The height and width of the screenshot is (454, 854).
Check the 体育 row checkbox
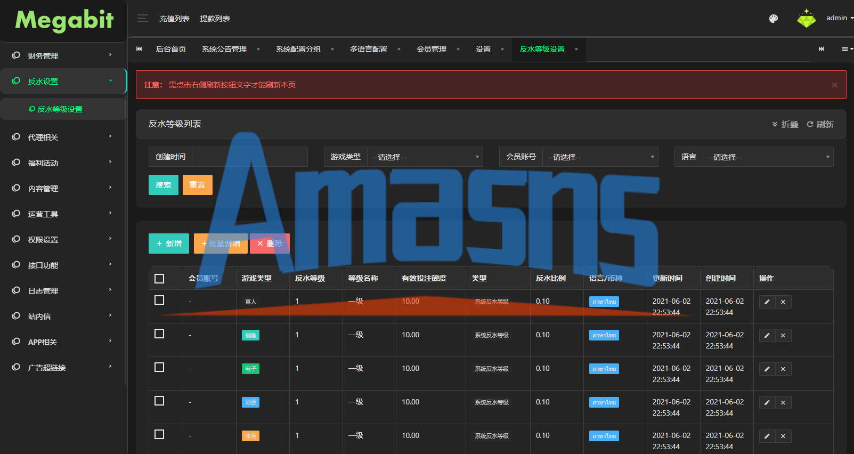[x=159, y=434]
